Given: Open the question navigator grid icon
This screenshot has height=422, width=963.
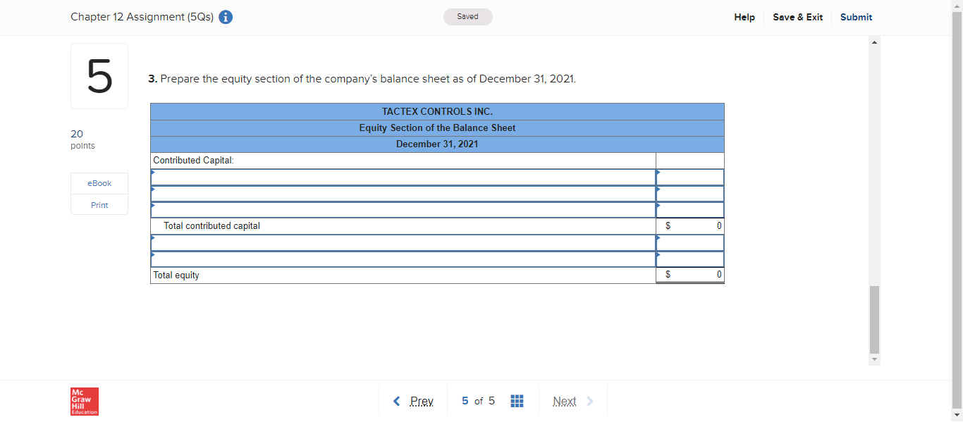Looking at the screenshot, I should [517, 400].
